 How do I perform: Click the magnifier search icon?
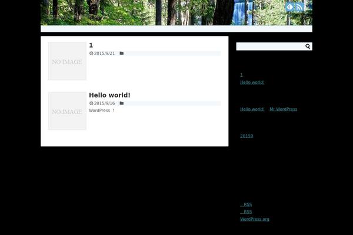308,46
